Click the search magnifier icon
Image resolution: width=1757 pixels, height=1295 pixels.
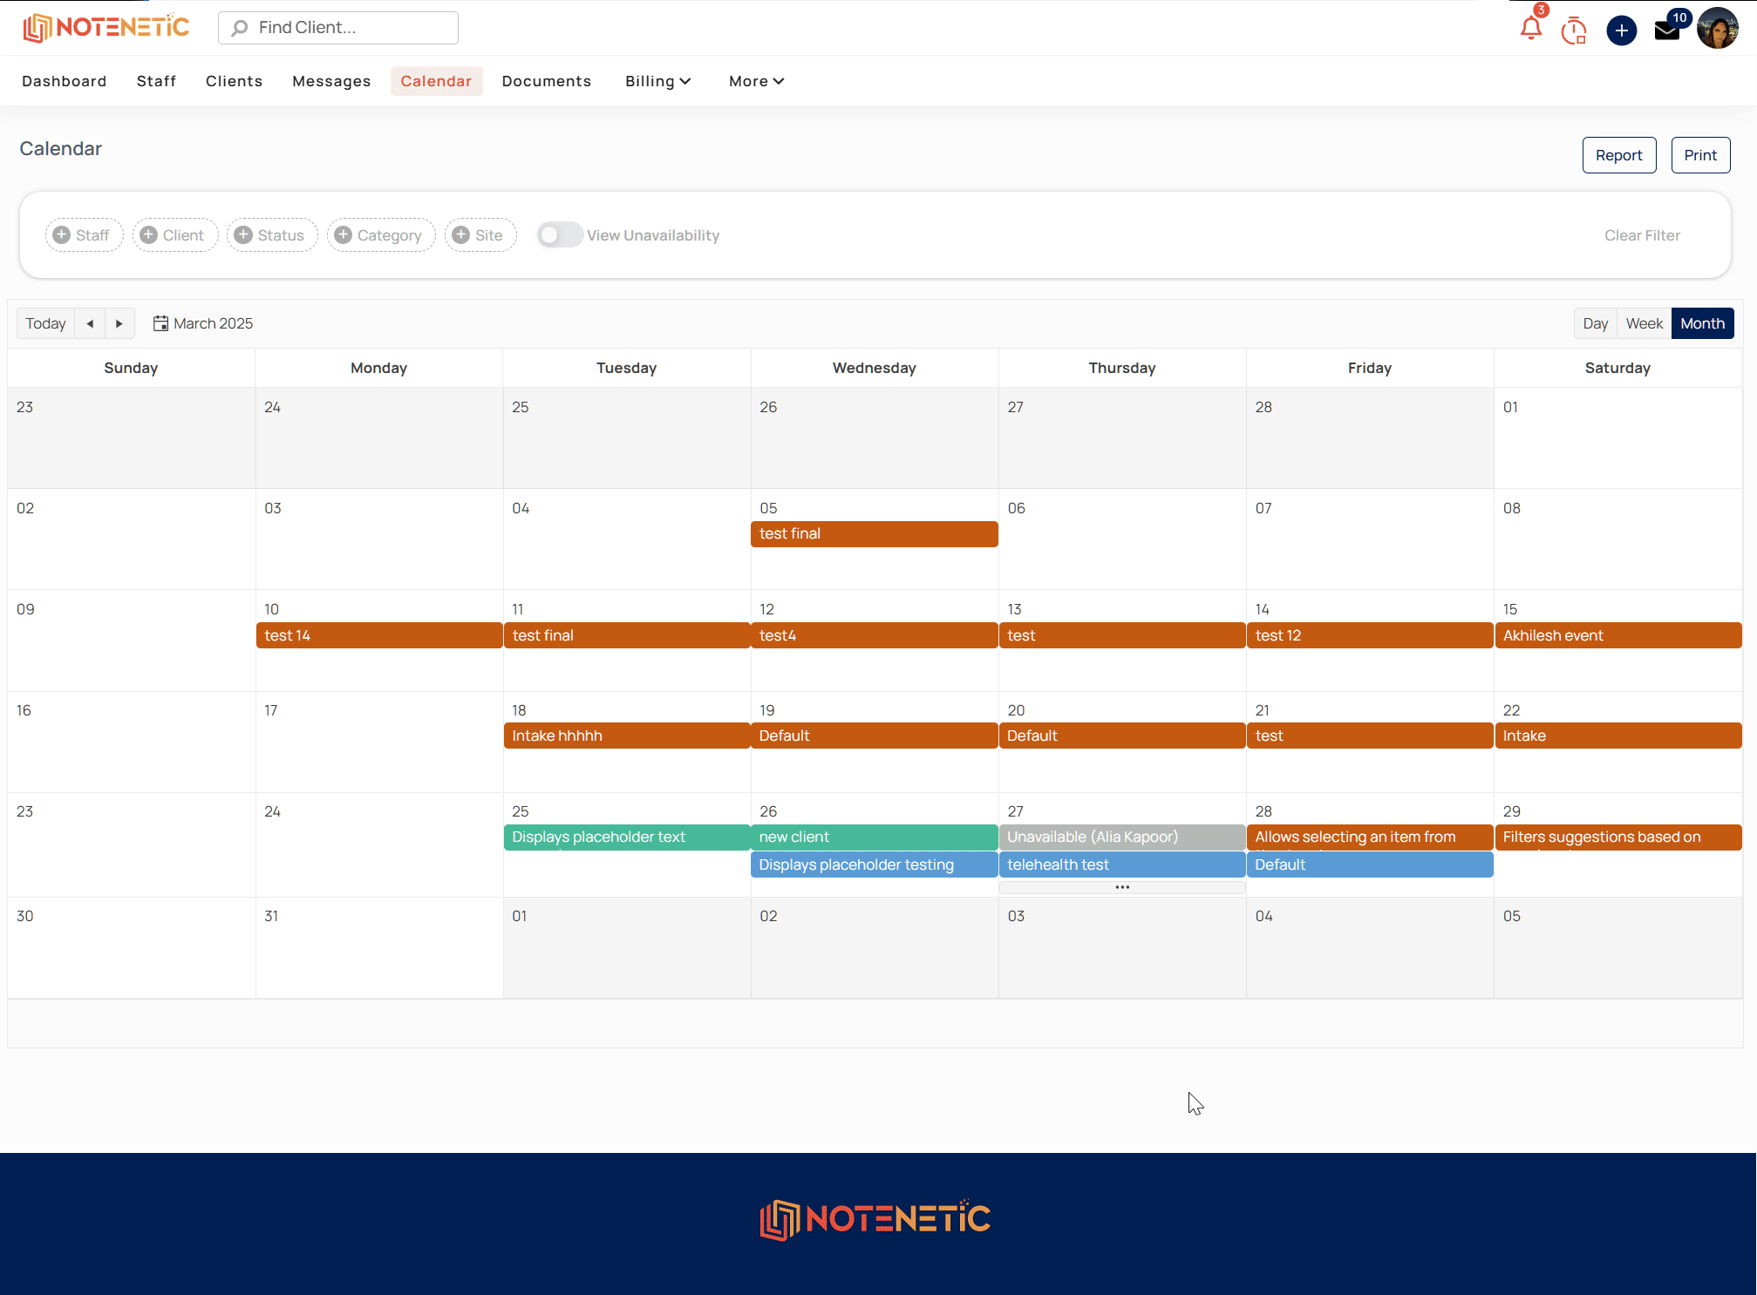click(239, 28)
